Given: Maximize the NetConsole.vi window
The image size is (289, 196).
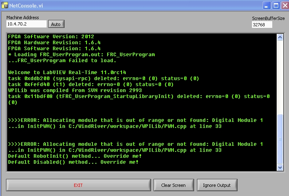Looking at the screenshot, I should pos(276,6).
